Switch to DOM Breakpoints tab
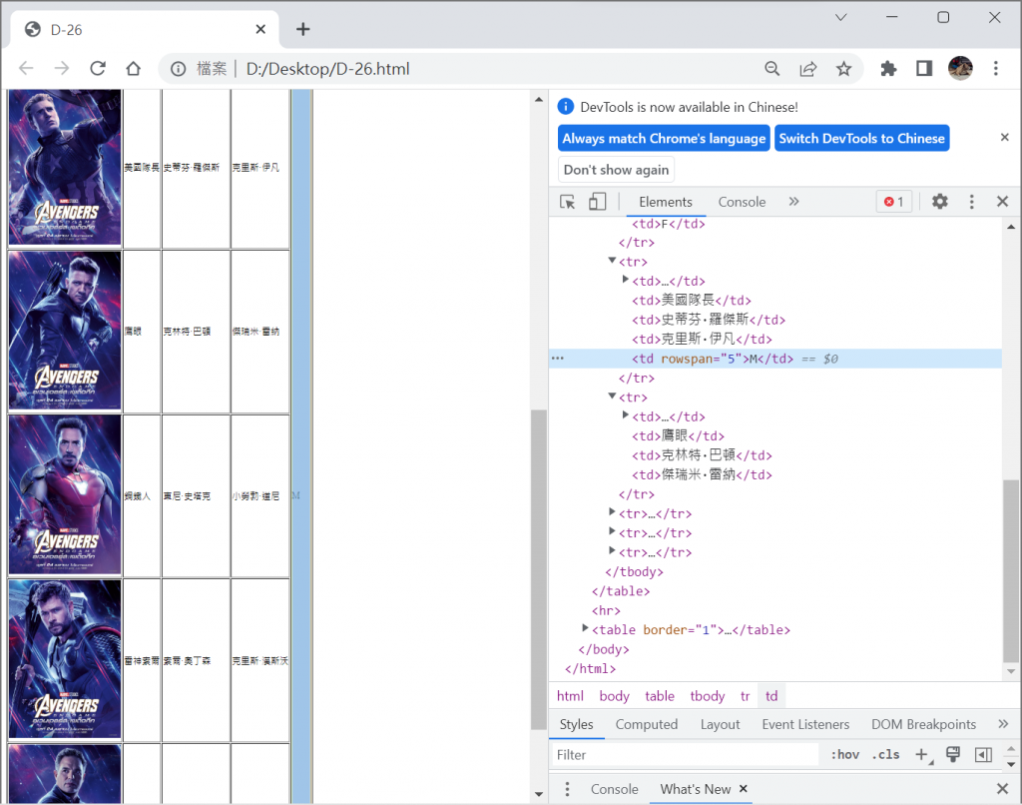 coord(923,724)
